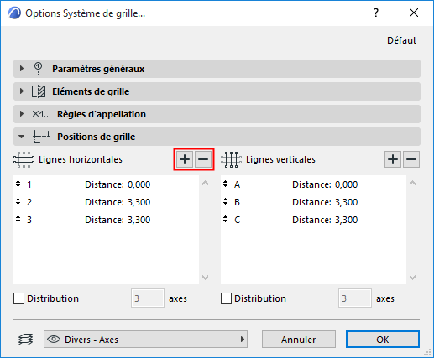This screenshot has width=434, height=358.
Task: Add a horizontal grid line with plus
Action: pos(185,159)
